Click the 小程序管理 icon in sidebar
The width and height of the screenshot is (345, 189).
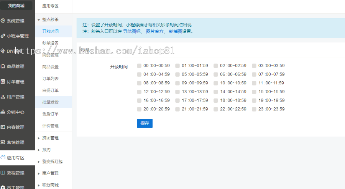coord(3,36)
